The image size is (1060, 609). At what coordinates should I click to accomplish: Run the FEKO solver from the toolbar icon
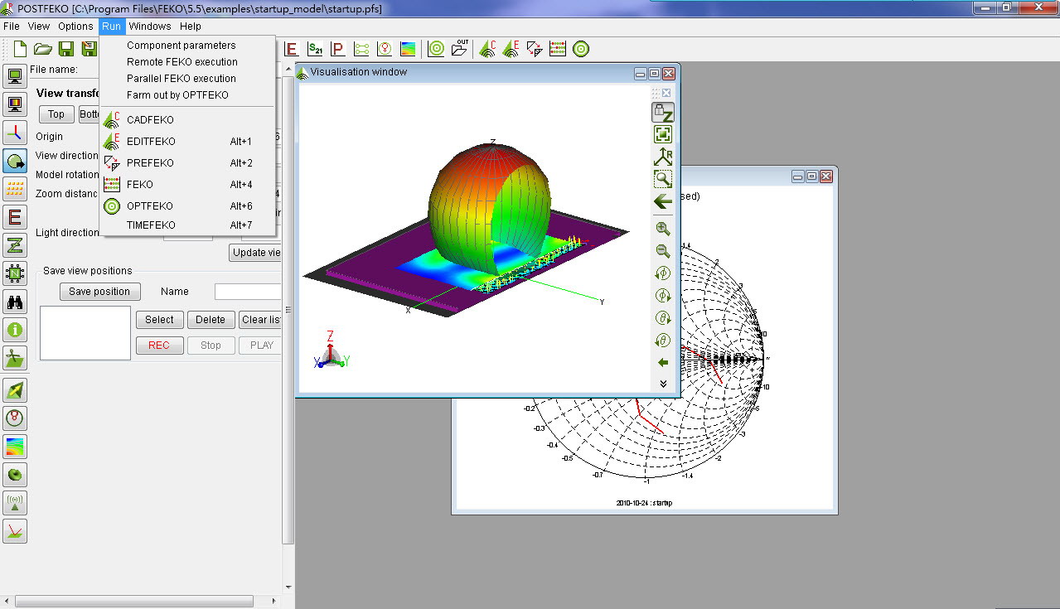coord(558,49)
